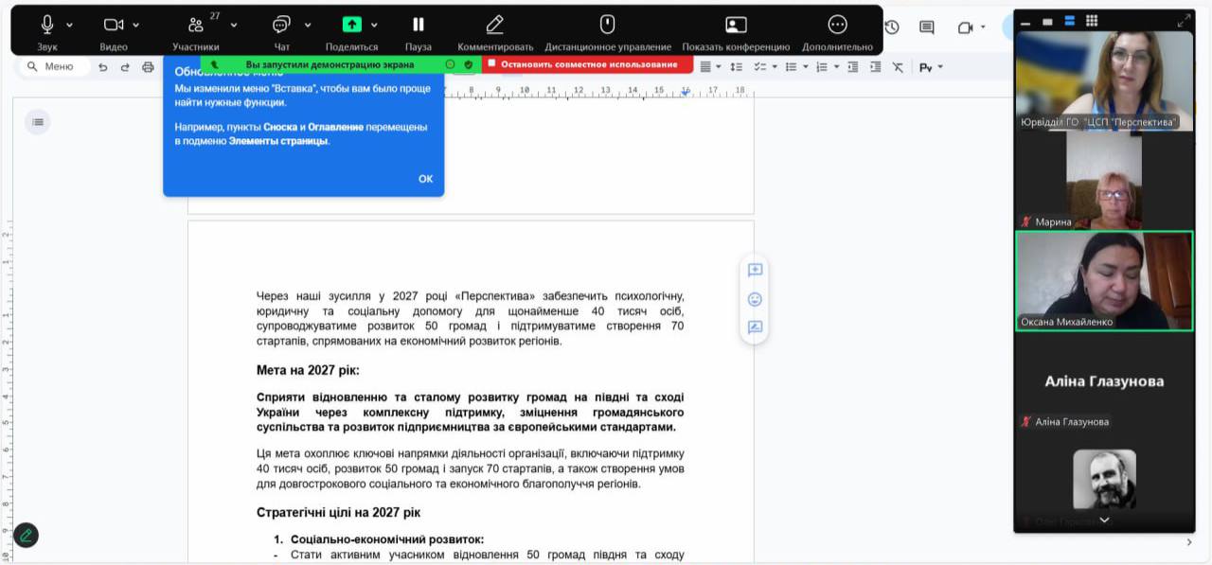1212x565 pixels.
Task: Open the document outline panel icon
Action: 37,122
